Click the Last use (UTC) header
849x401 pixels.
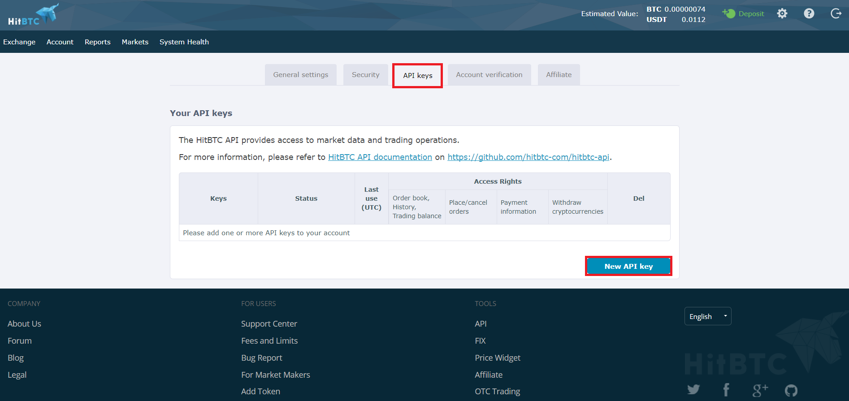tap(372, 198)
